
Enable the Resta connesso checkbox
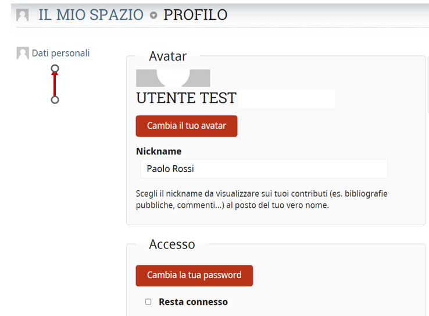pyautogui.click(x=148, y=302)
